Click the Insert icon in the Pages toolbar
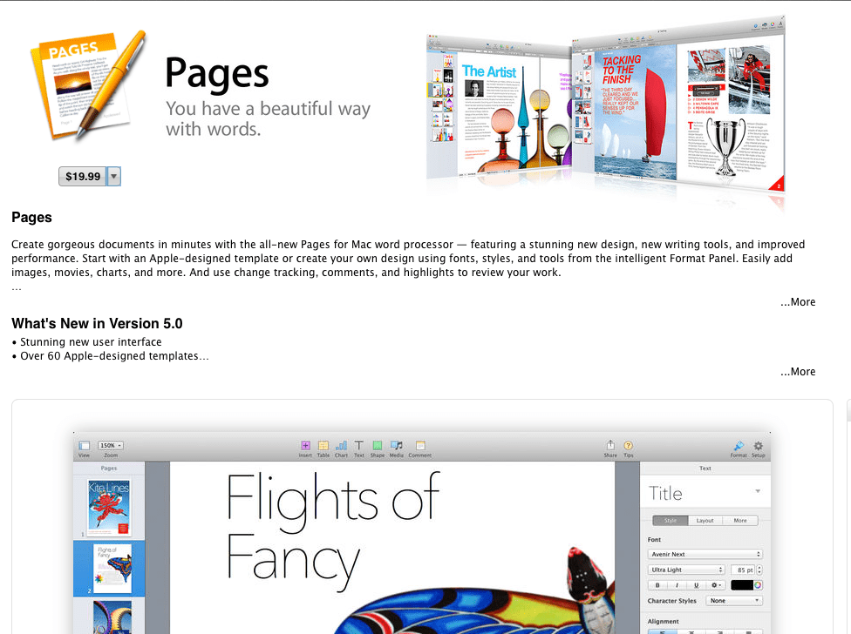 (x=306, y=445)
